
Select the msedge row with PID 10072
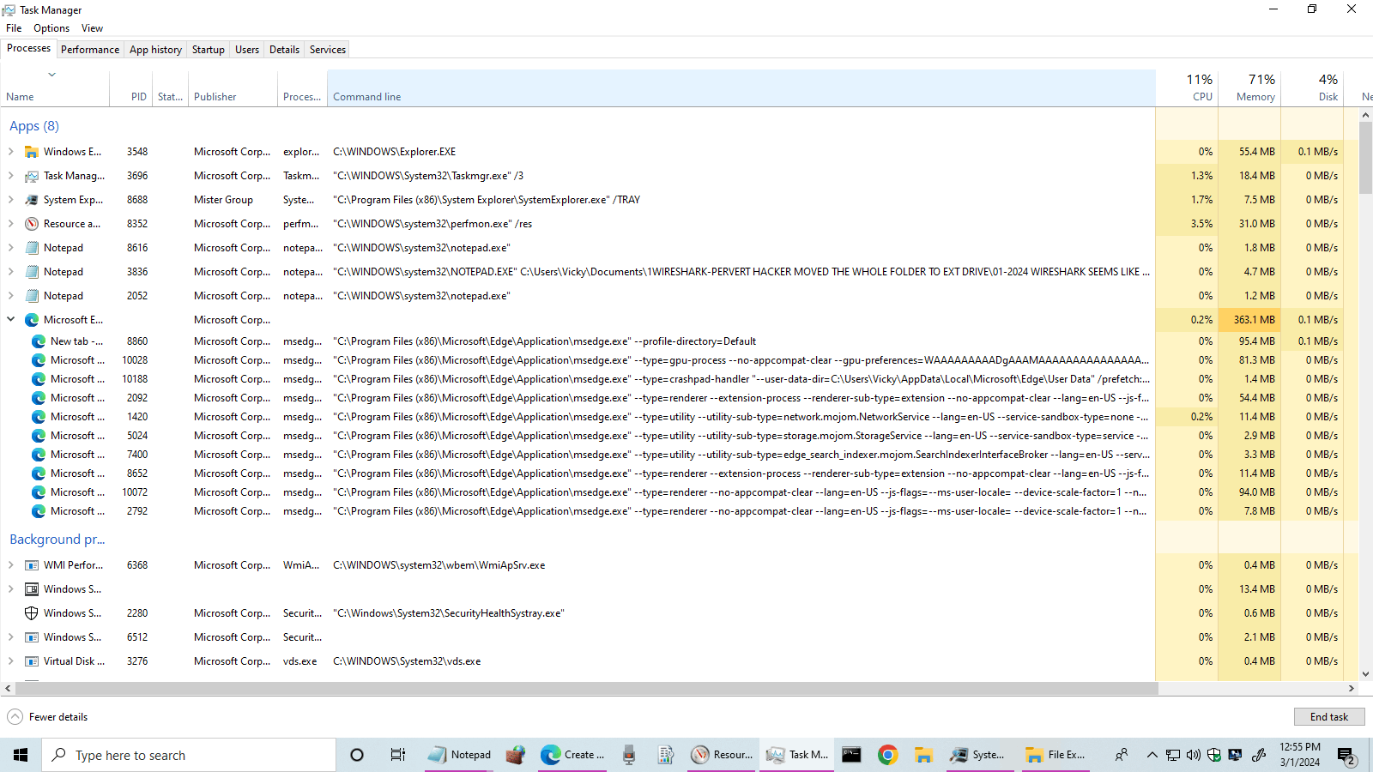(577, 492)
